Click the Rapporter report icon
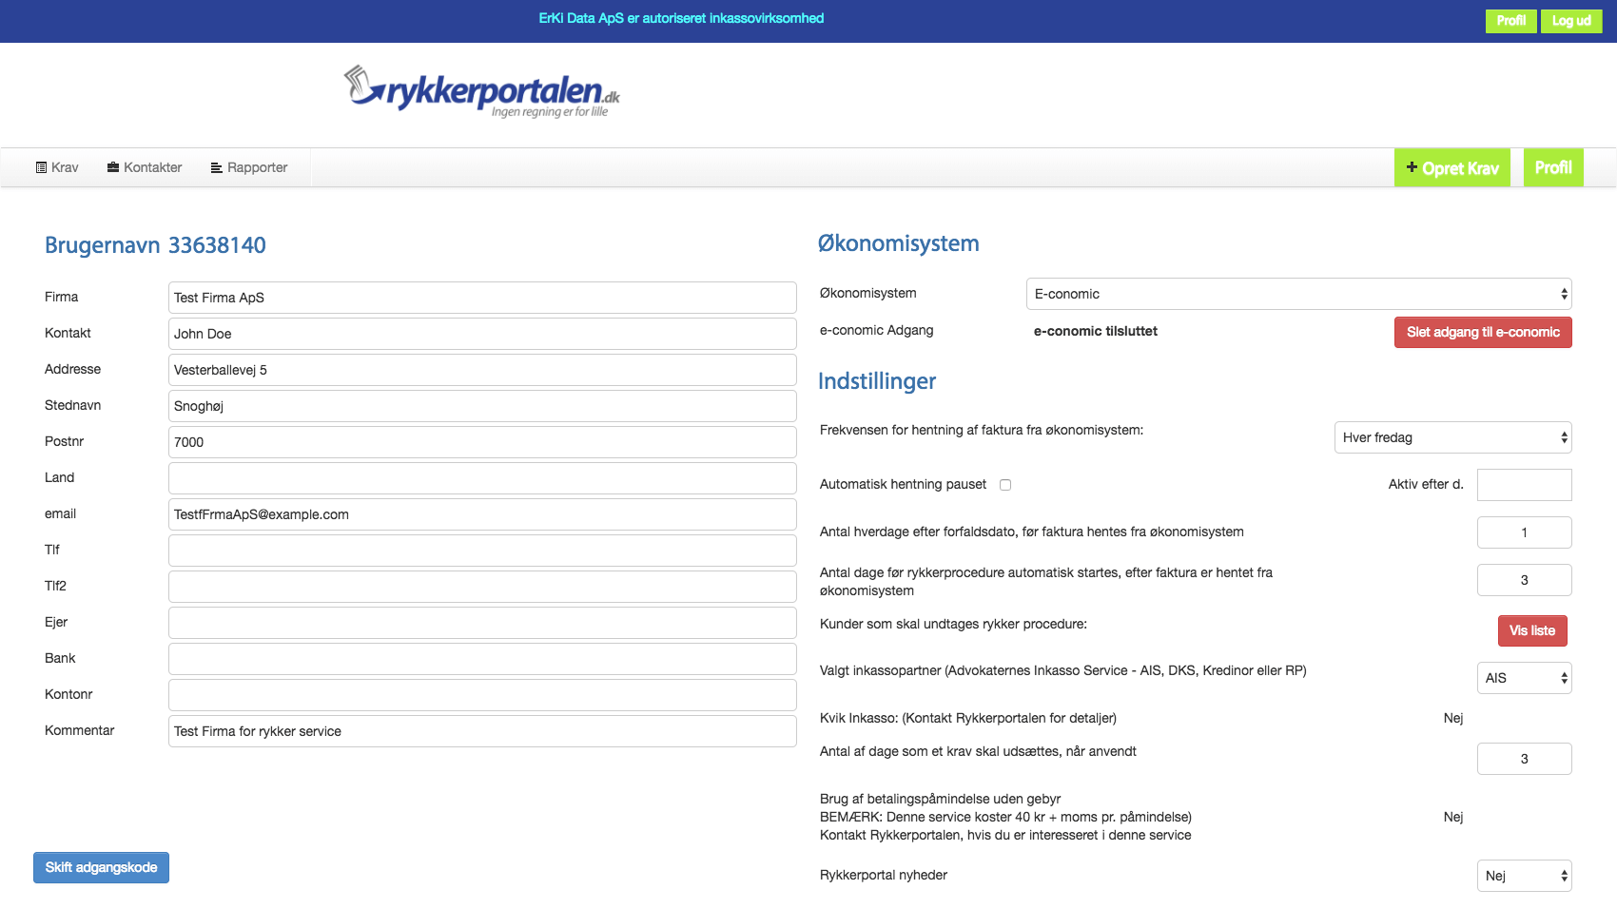Image resolution: width=1617 pixels, height=909 pixels. (x=215, y=166)
